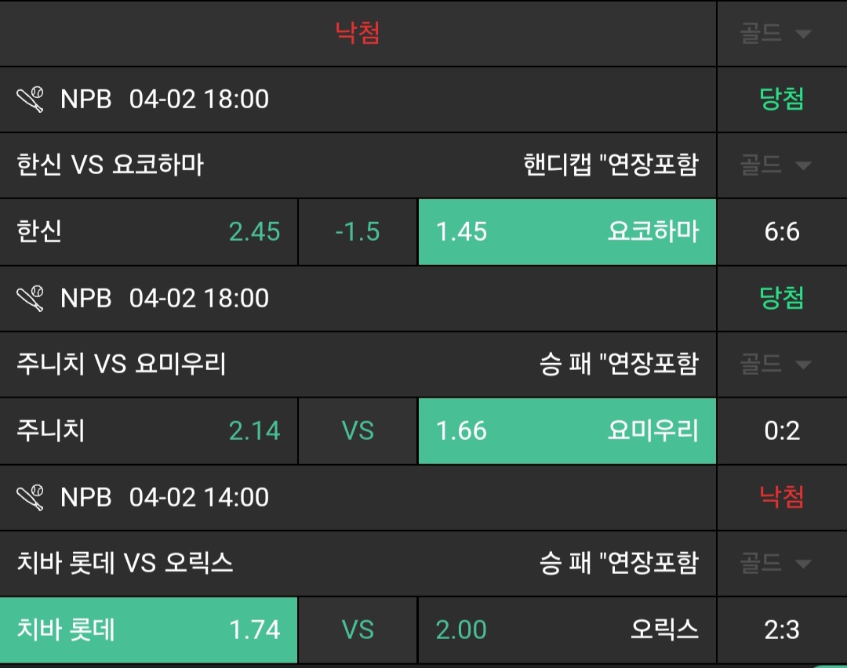This screenshot has height=668, width=847.
Task: Click the 6:6 score result
Action: (781, 232)
